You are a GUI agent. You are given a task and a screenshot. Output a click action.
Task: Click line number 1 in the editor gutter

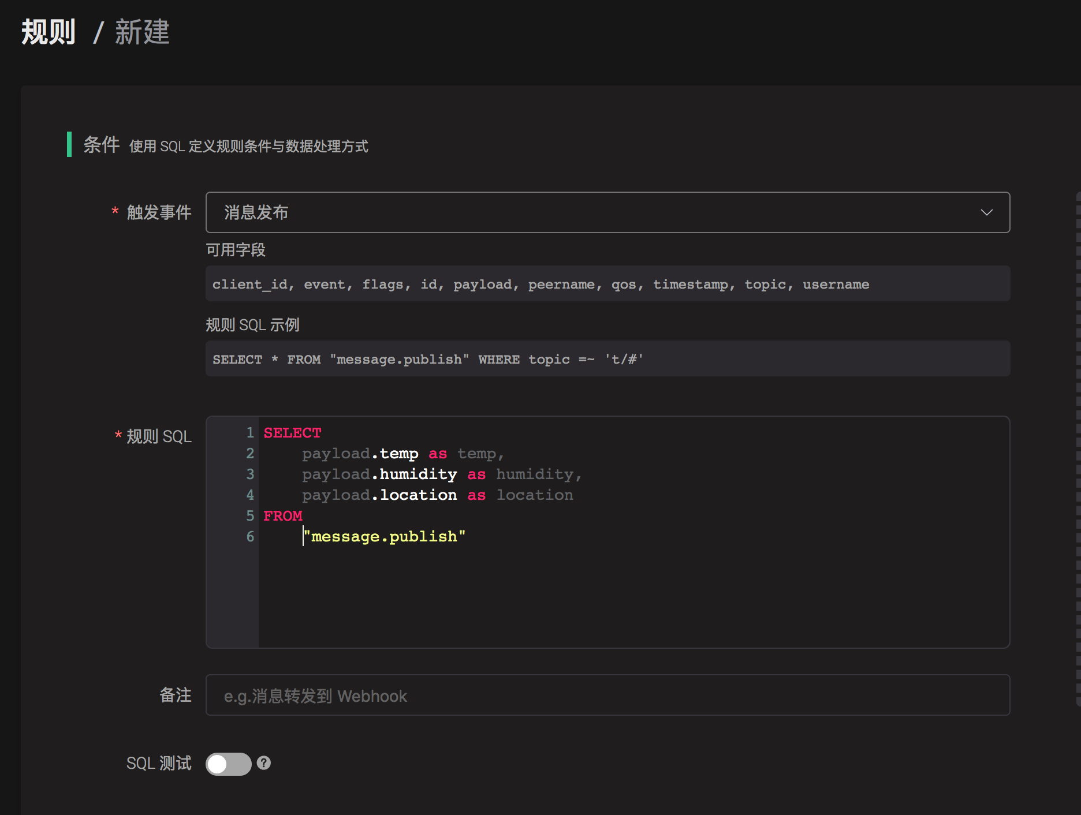tap(250, 433)
